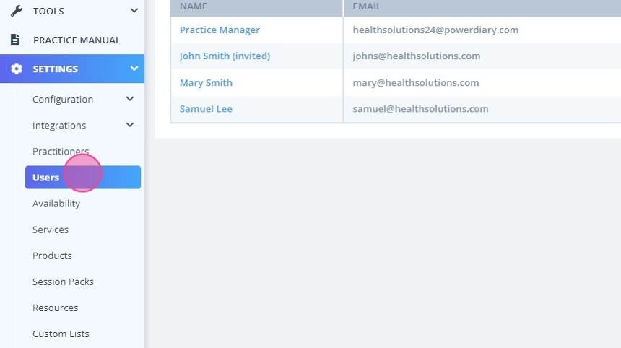Screen dimensions: 621x348
Task: Select email samuel@healthsolutions.com
Action: coord(420,109)
